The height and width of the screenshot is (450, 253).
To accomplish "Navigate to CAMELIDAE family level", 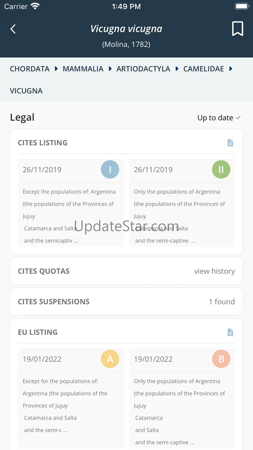I will [204, 69].
